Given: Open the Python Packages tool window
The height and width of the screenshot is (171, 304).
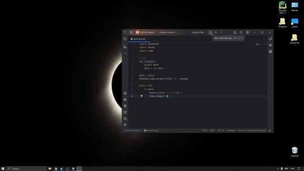Looking at the screenshot, I should [x=125, y=100].
